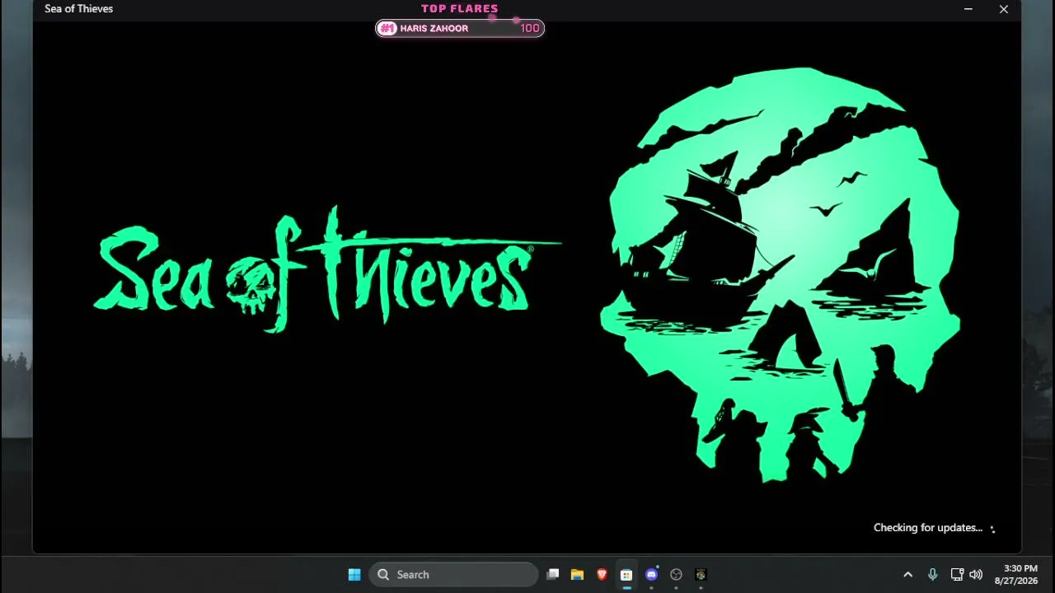1055x593 pixels.
Task: Switch to Microsoft Store on the taskbar
Action: [x=626, y=575]
